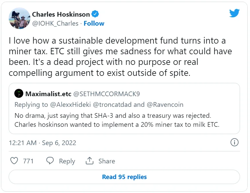Click Maximalist.etc's small avatar icon
250x193 pixels.
click(x=19, y=94)
